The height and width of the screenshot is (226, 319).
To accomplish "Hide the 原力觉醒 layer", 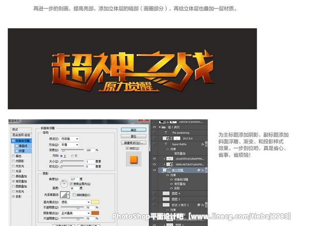I will [x=154, y=170].
